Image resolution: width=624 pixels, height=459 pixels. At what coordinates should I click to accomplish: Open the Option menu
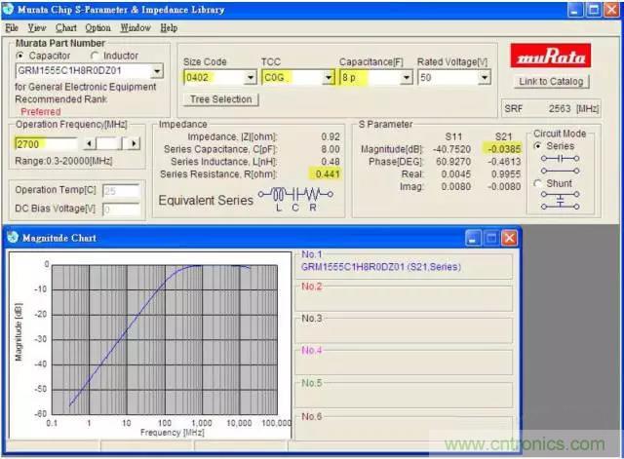[x=97, y=28]
